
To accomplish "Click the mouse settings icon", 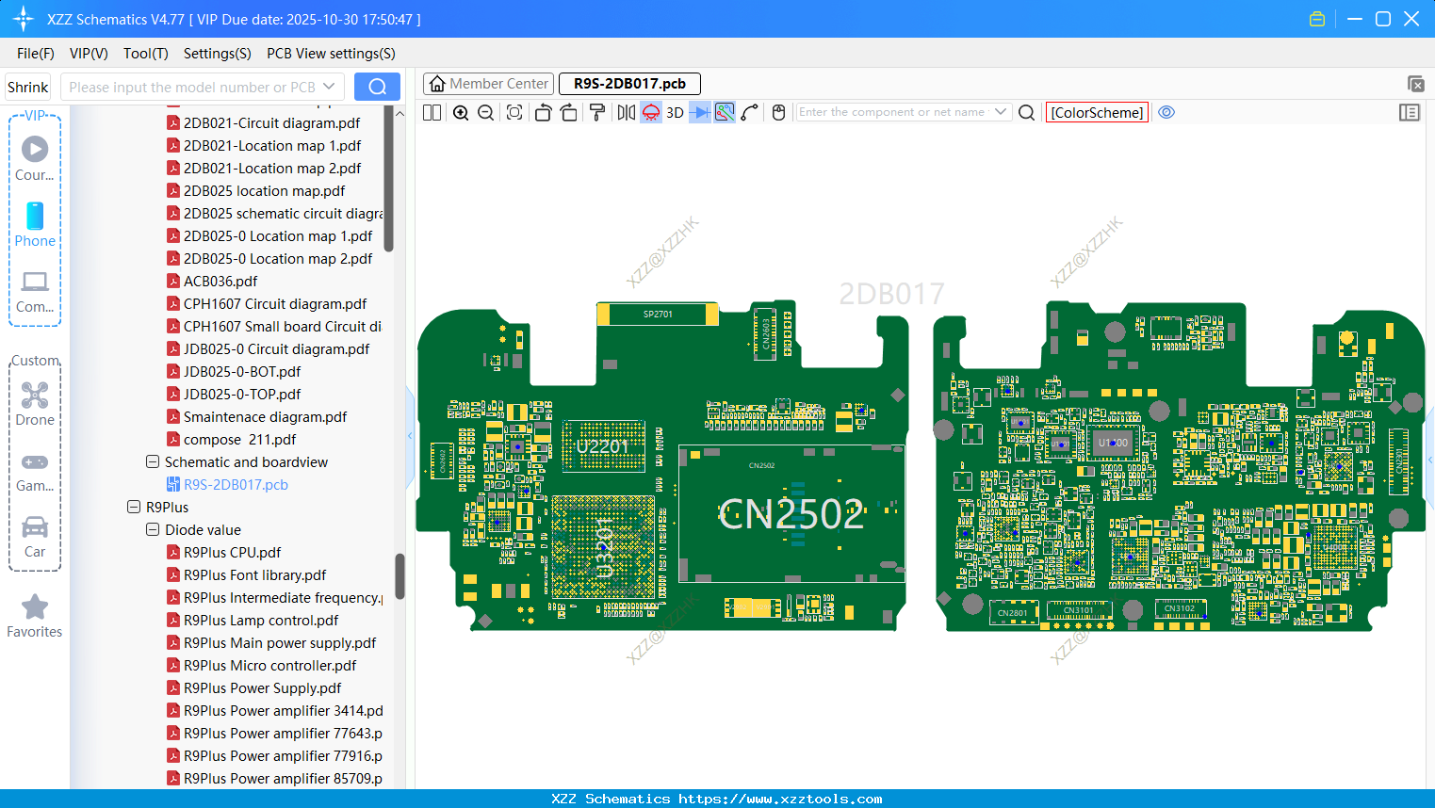I will [778, 113].
